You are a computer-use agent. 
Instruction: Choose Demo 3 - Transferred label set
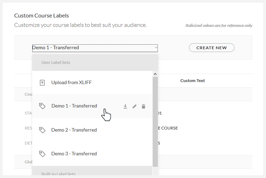(74, 154)
